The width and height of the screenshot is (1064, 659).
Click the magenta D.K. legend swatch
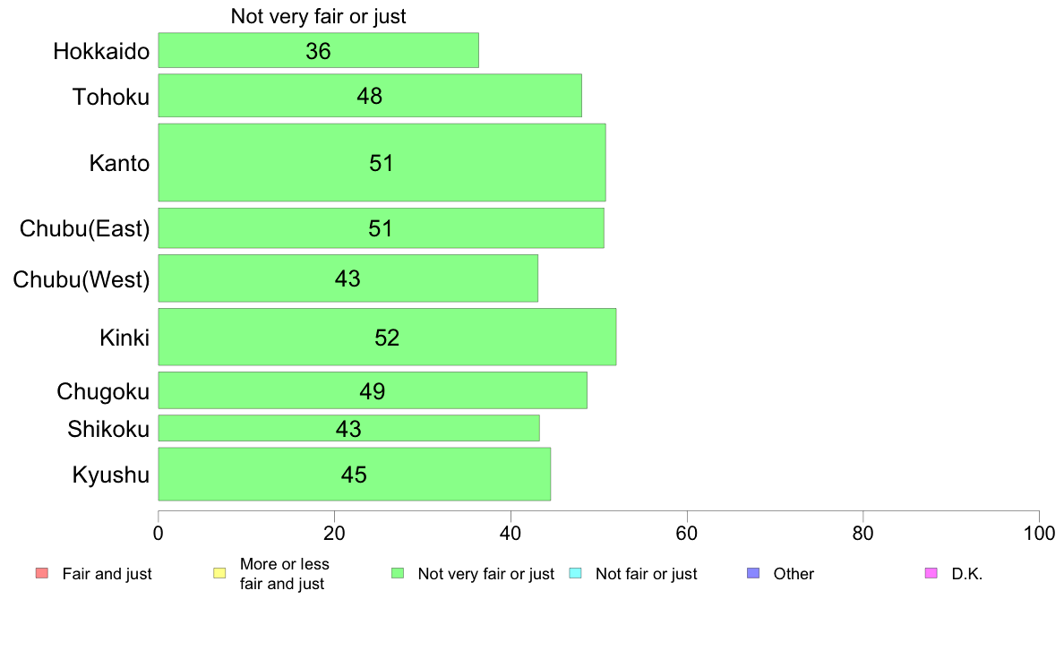point(931,573)
